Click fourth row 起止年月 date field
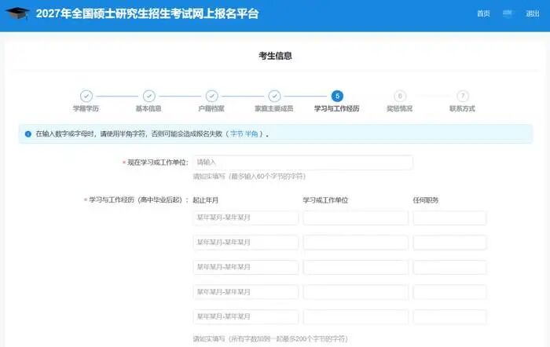This screenshot has height=347, width=550. click(245, 292)
